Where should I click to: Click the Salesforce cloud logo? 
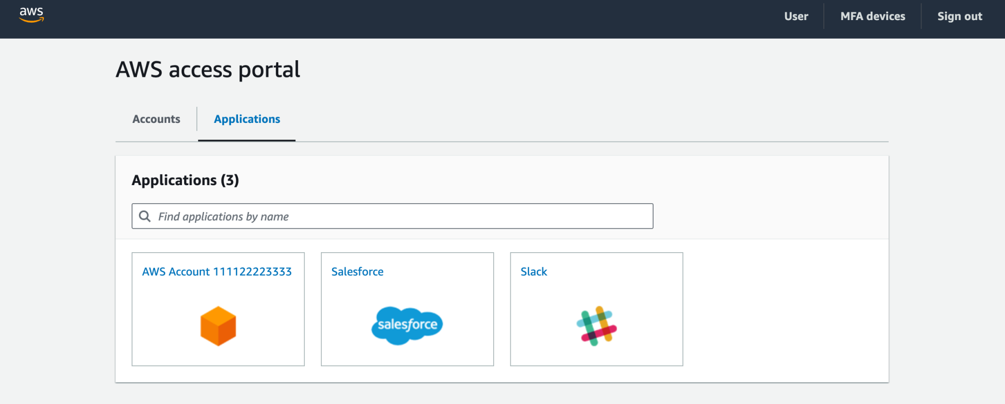point(407,325)
